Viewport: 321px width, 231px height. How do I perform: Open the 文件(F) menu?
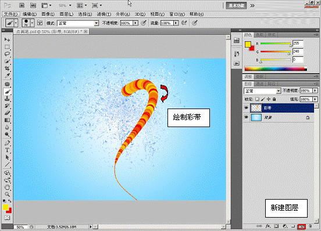pos(11,14)
